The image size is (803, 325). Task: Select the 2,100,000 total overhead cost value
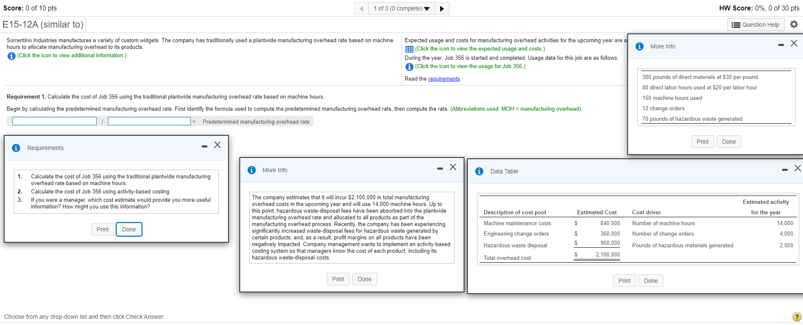pos(608,255)
